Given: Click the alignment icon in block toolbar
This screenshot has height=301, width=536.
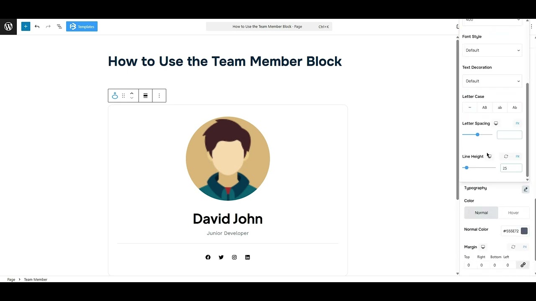Looking at the screenshot, I should pyautogui.click(x=145, y=95).
